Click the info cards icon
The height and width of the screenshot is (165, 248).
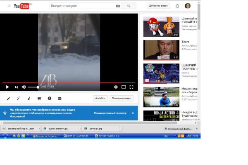pos(49,99)
